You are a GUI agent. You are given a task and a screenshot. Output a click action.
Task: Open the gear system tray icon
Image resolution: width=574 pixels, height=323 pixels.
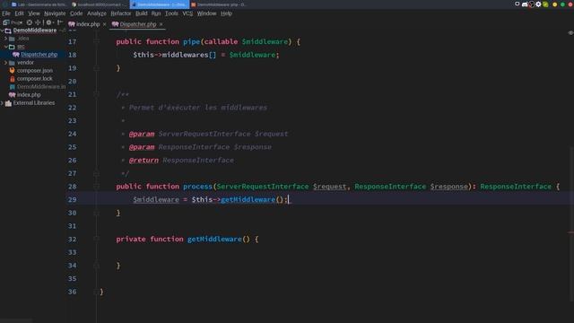coord(538,4)
